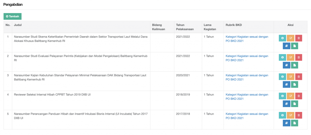Open Kategori Kegiatan link for 2017/2018 row
The height and width of the screenshot is (135, 311).
click(x=247, y=116)
